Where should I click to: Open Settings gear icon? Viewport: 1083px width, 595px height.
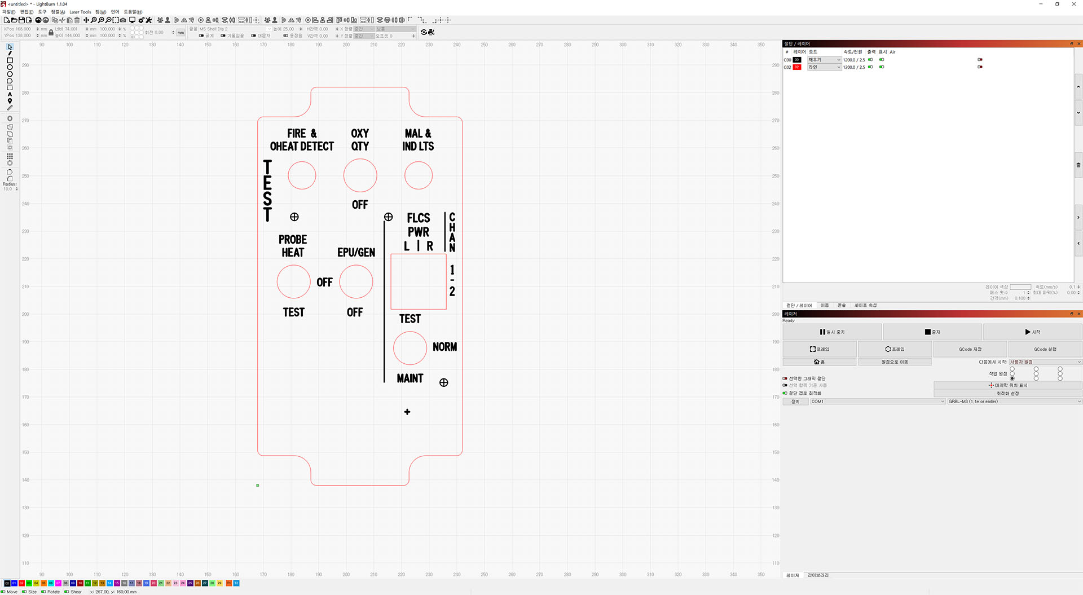pyautogui.click(x=141, y=20)
